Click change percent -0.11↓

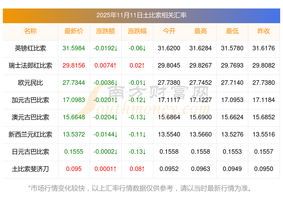[137, 135]
